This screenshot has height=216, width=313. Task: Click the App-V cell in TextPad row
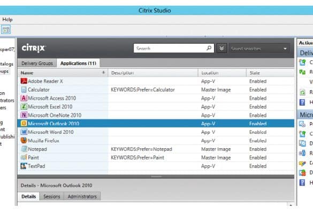[208, 166]
